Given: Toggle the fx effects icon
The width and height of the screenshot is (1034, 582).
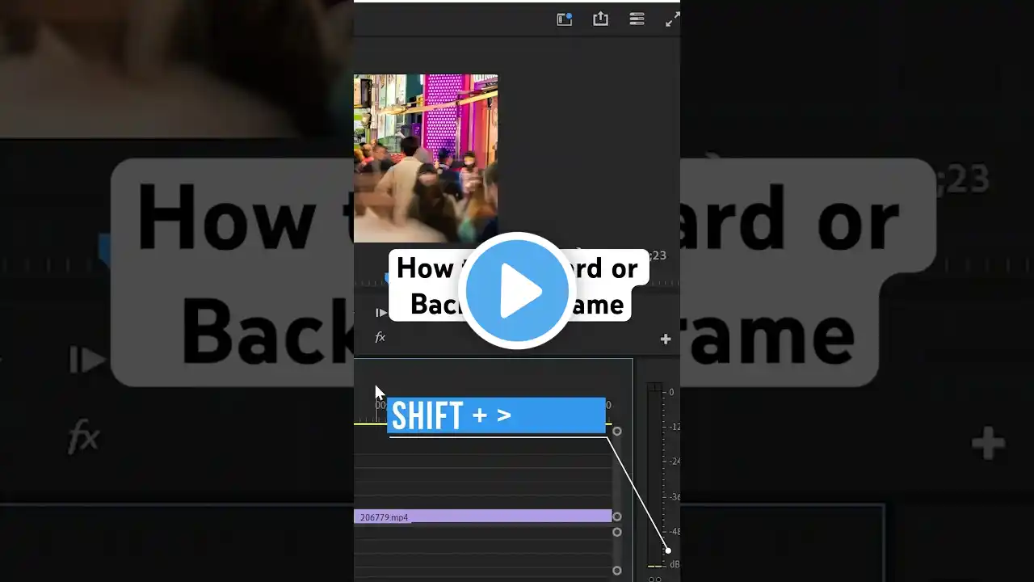Looking at the screenshot, I should 380,337.
